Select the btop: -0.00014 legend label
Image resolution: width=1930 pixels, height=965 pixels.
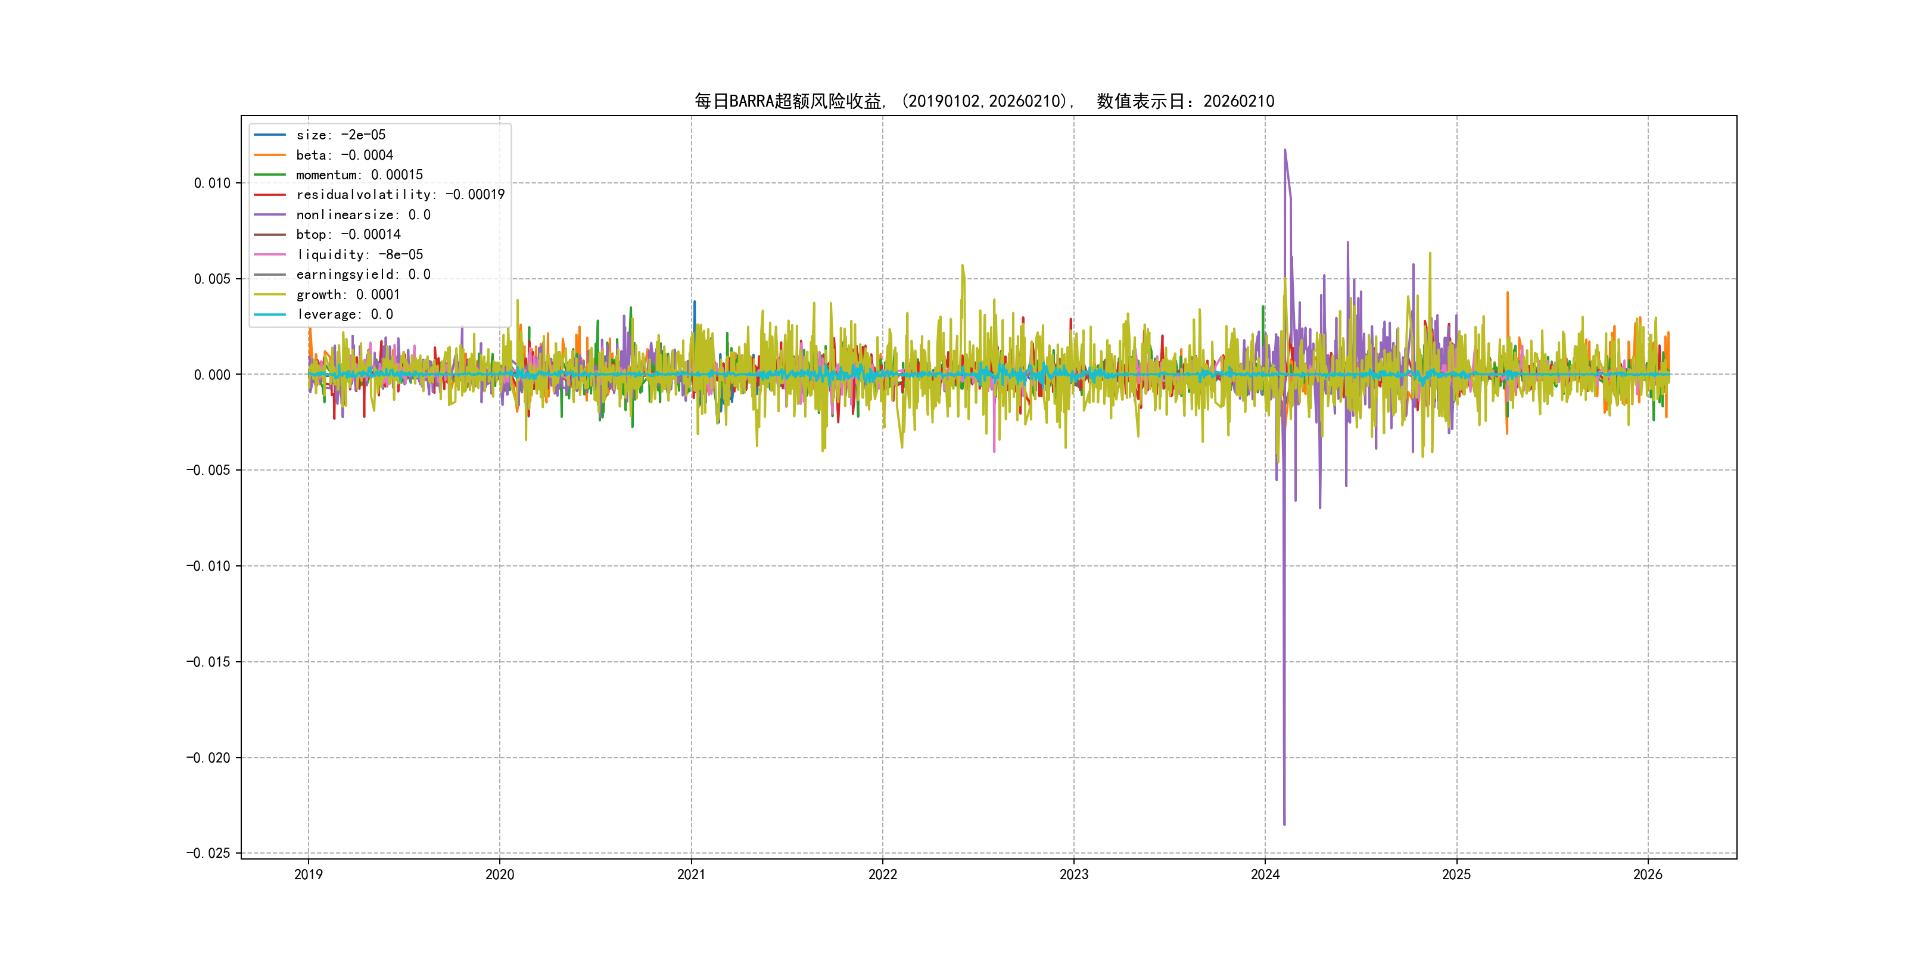[x=348, y=235]
